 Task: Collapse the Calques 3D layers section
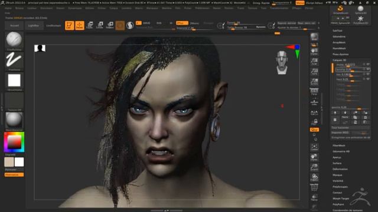click(339, 60)
